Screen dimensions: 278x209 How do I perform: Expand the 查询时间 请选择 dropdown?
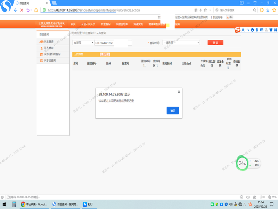tap(181, 42)
